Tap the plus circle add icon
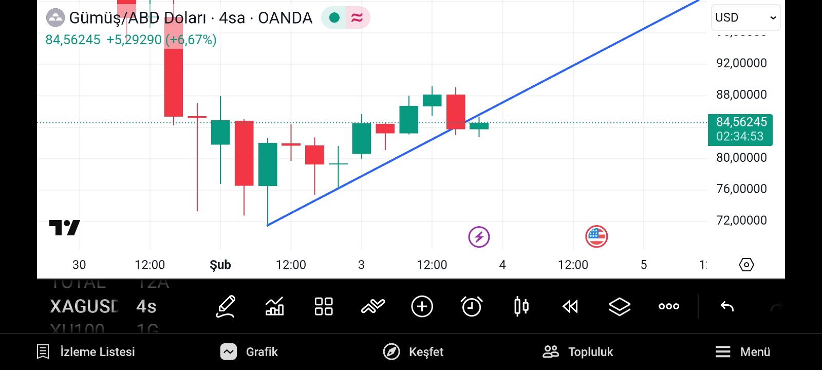The width and height of the screenshot is (822, 370). tap(422, 307)
